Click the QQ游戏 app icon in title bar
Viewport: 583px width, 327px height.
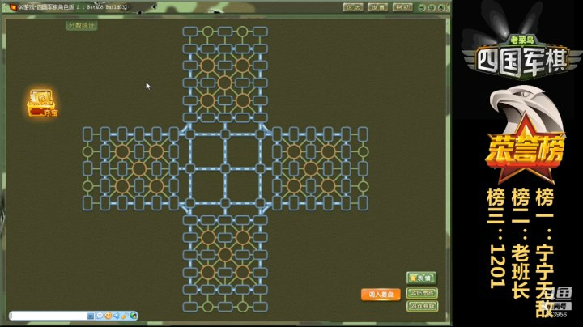pyautogui.click(x=13, y=7)
